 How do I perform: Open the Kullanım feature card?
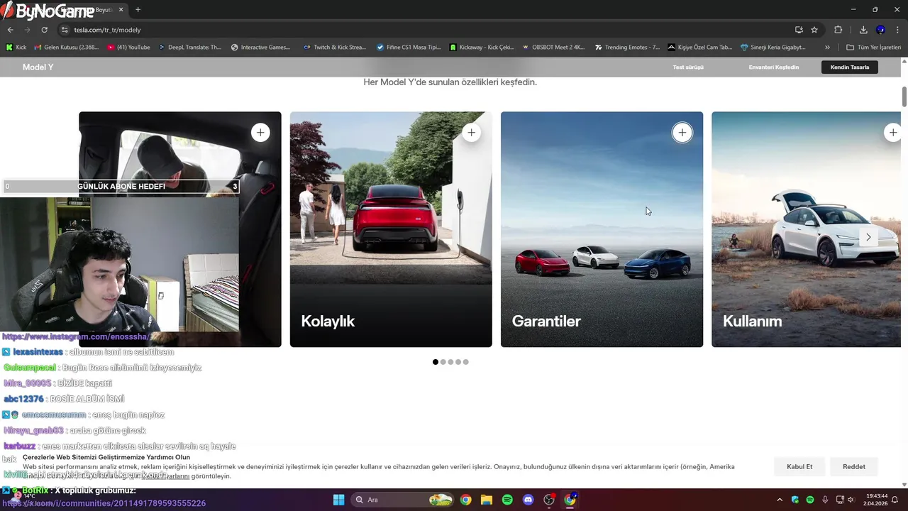(x=807, y=229)
